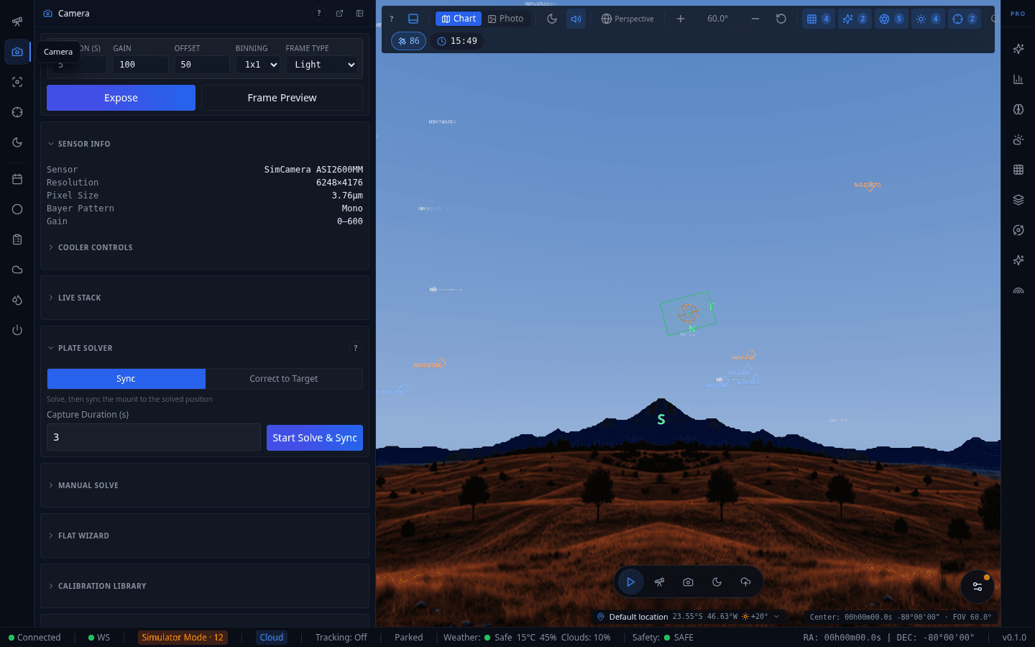Image resolution: width=1035 pixels, height=647 pixels.
Task: Click the moon icon in bottom chart toolbar
Action: pos(717,582)
